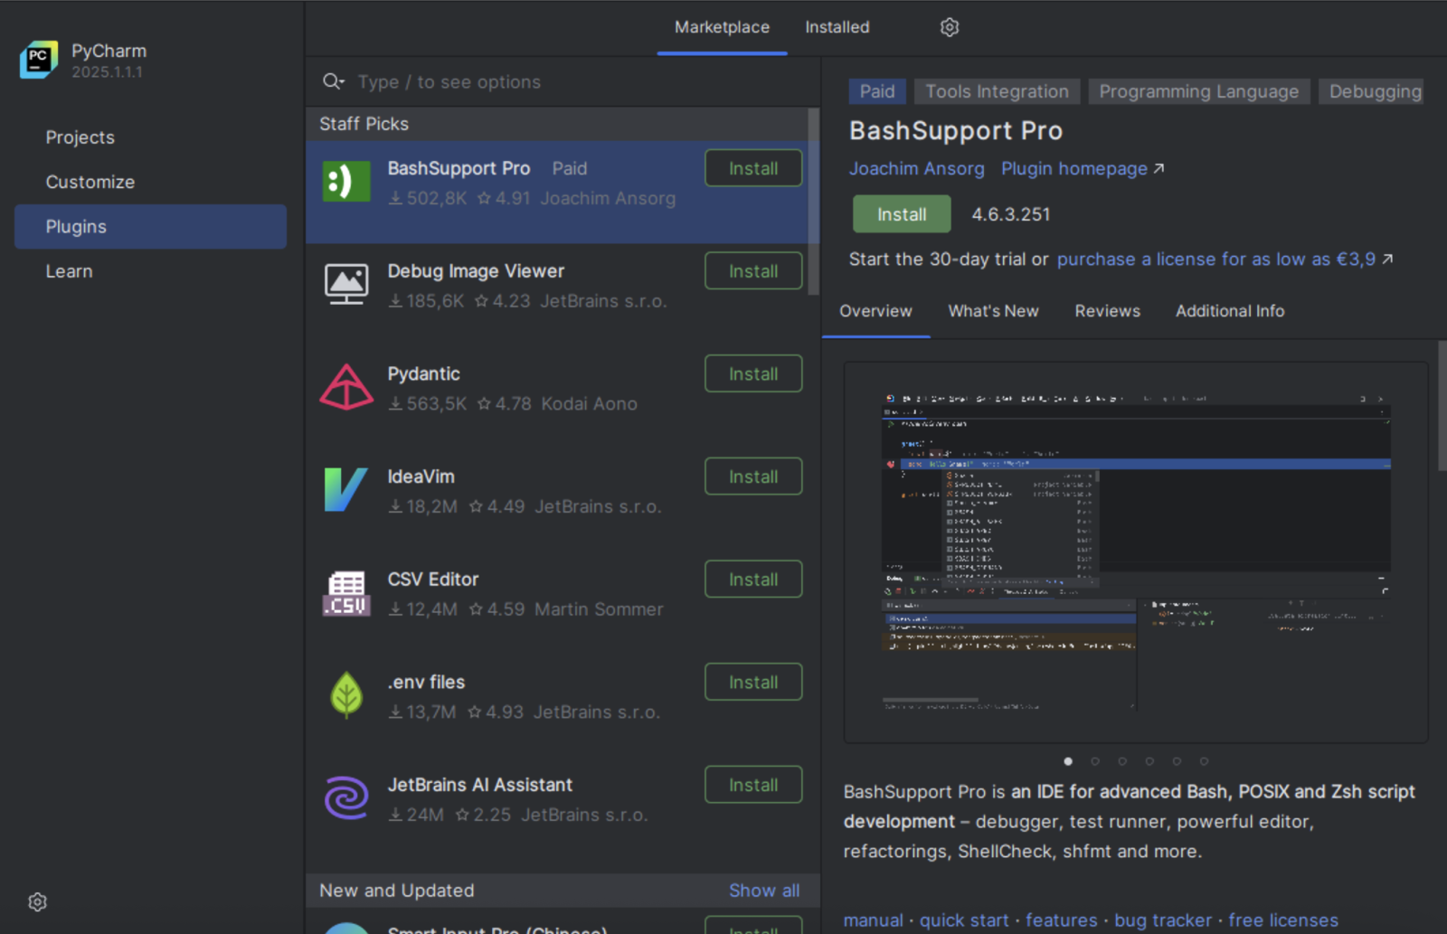
Task: Install BashSupport Pro from the list
Action: 753,168
